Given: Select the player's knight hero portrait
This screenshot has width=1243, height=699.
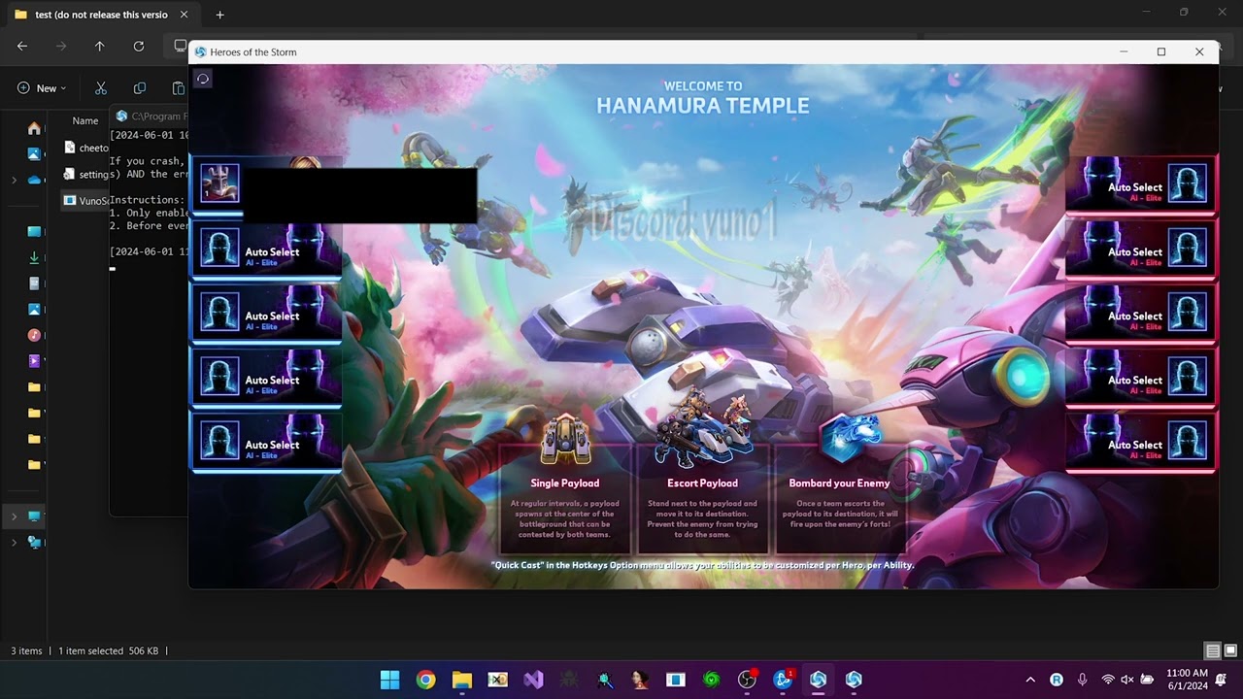Looking at the screenshot, I should (x=219, y=183).
